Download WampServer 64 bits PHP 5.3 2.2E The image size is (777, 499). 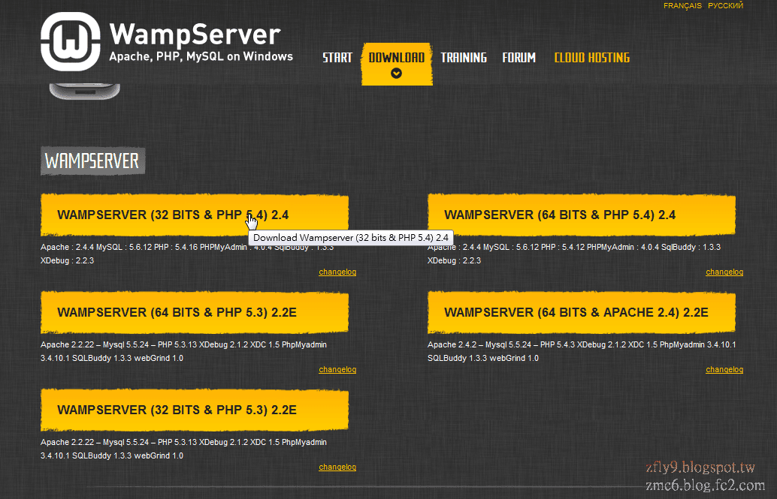[x=195, y=312]
